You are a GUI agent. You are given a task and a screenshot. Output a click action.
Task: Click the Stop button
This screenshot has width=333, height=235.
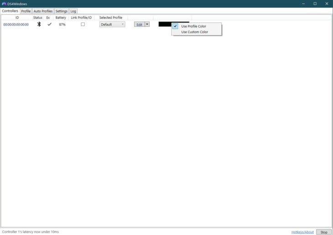tap(324, 232)
